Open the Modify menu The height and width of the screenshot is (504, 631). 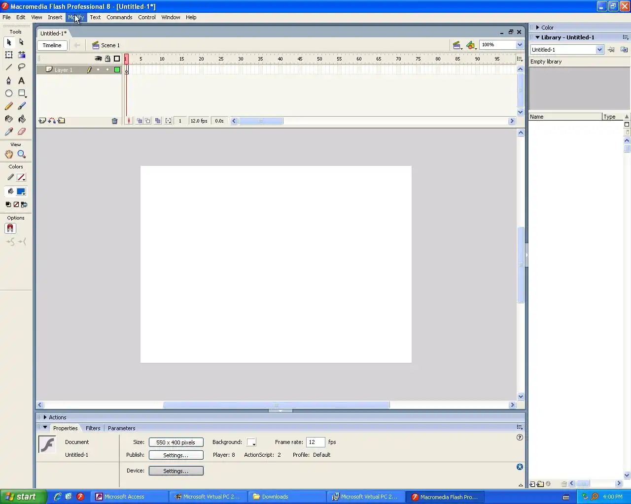click(x=76, y=17)
